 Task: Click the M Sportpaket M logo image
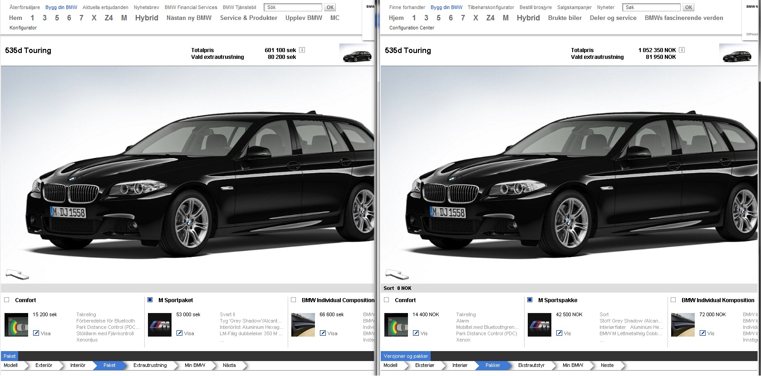160,324
